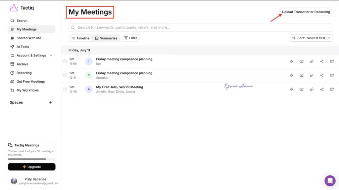Click share icon on the Ian meeting row
339x190 pixels.
pos(322,61)
